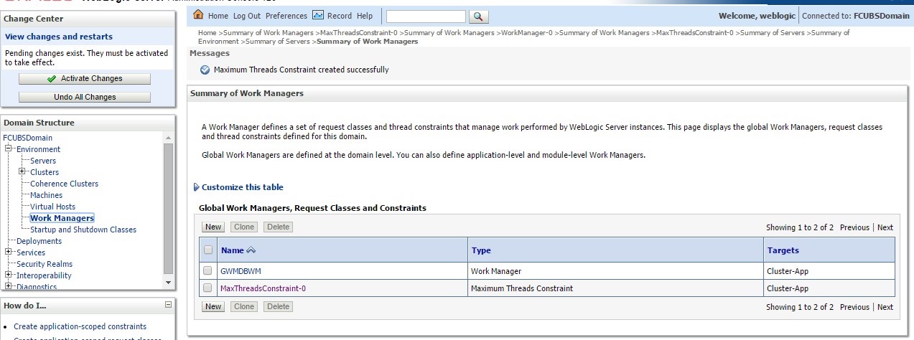Click Next pagination link below table
Screen dimensions: 914x340
885,307
